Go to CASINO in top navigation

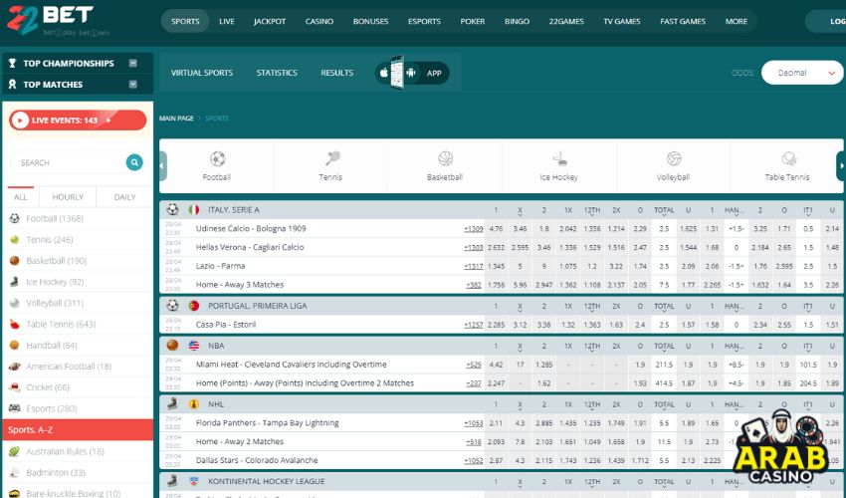(319, 22)
